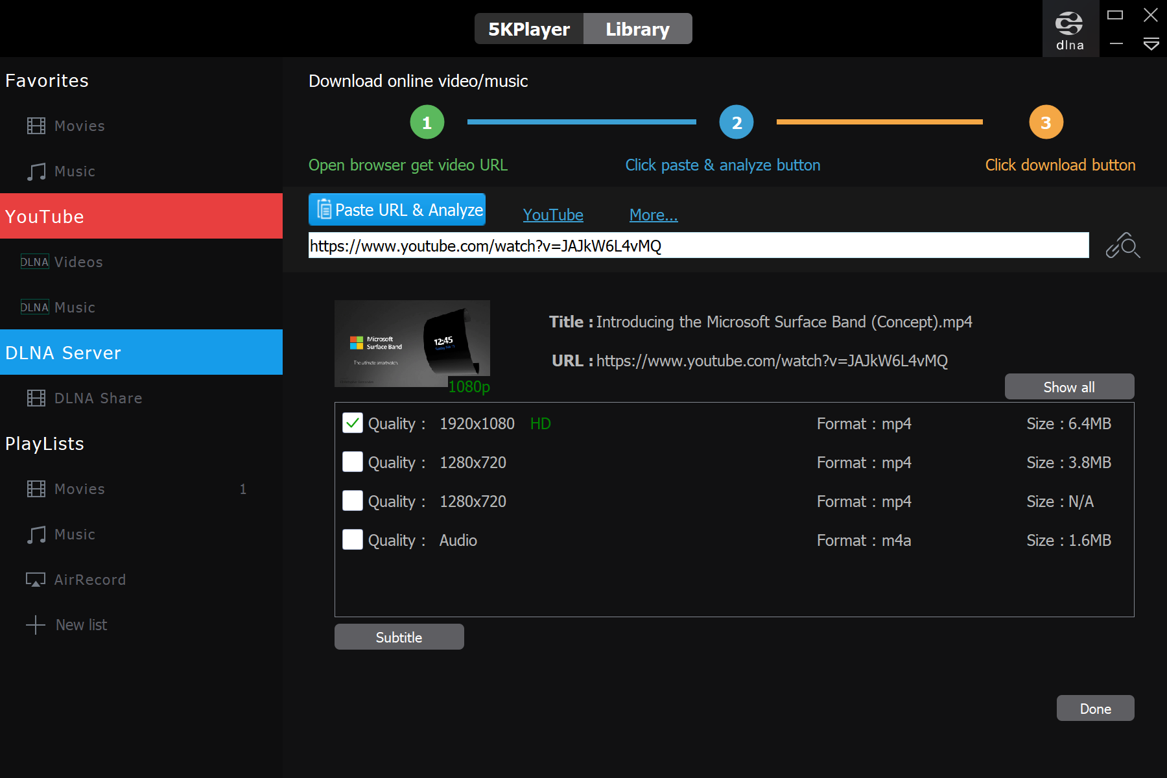
Task: Switch to the Library tab
Action: [x=637, y=29]
